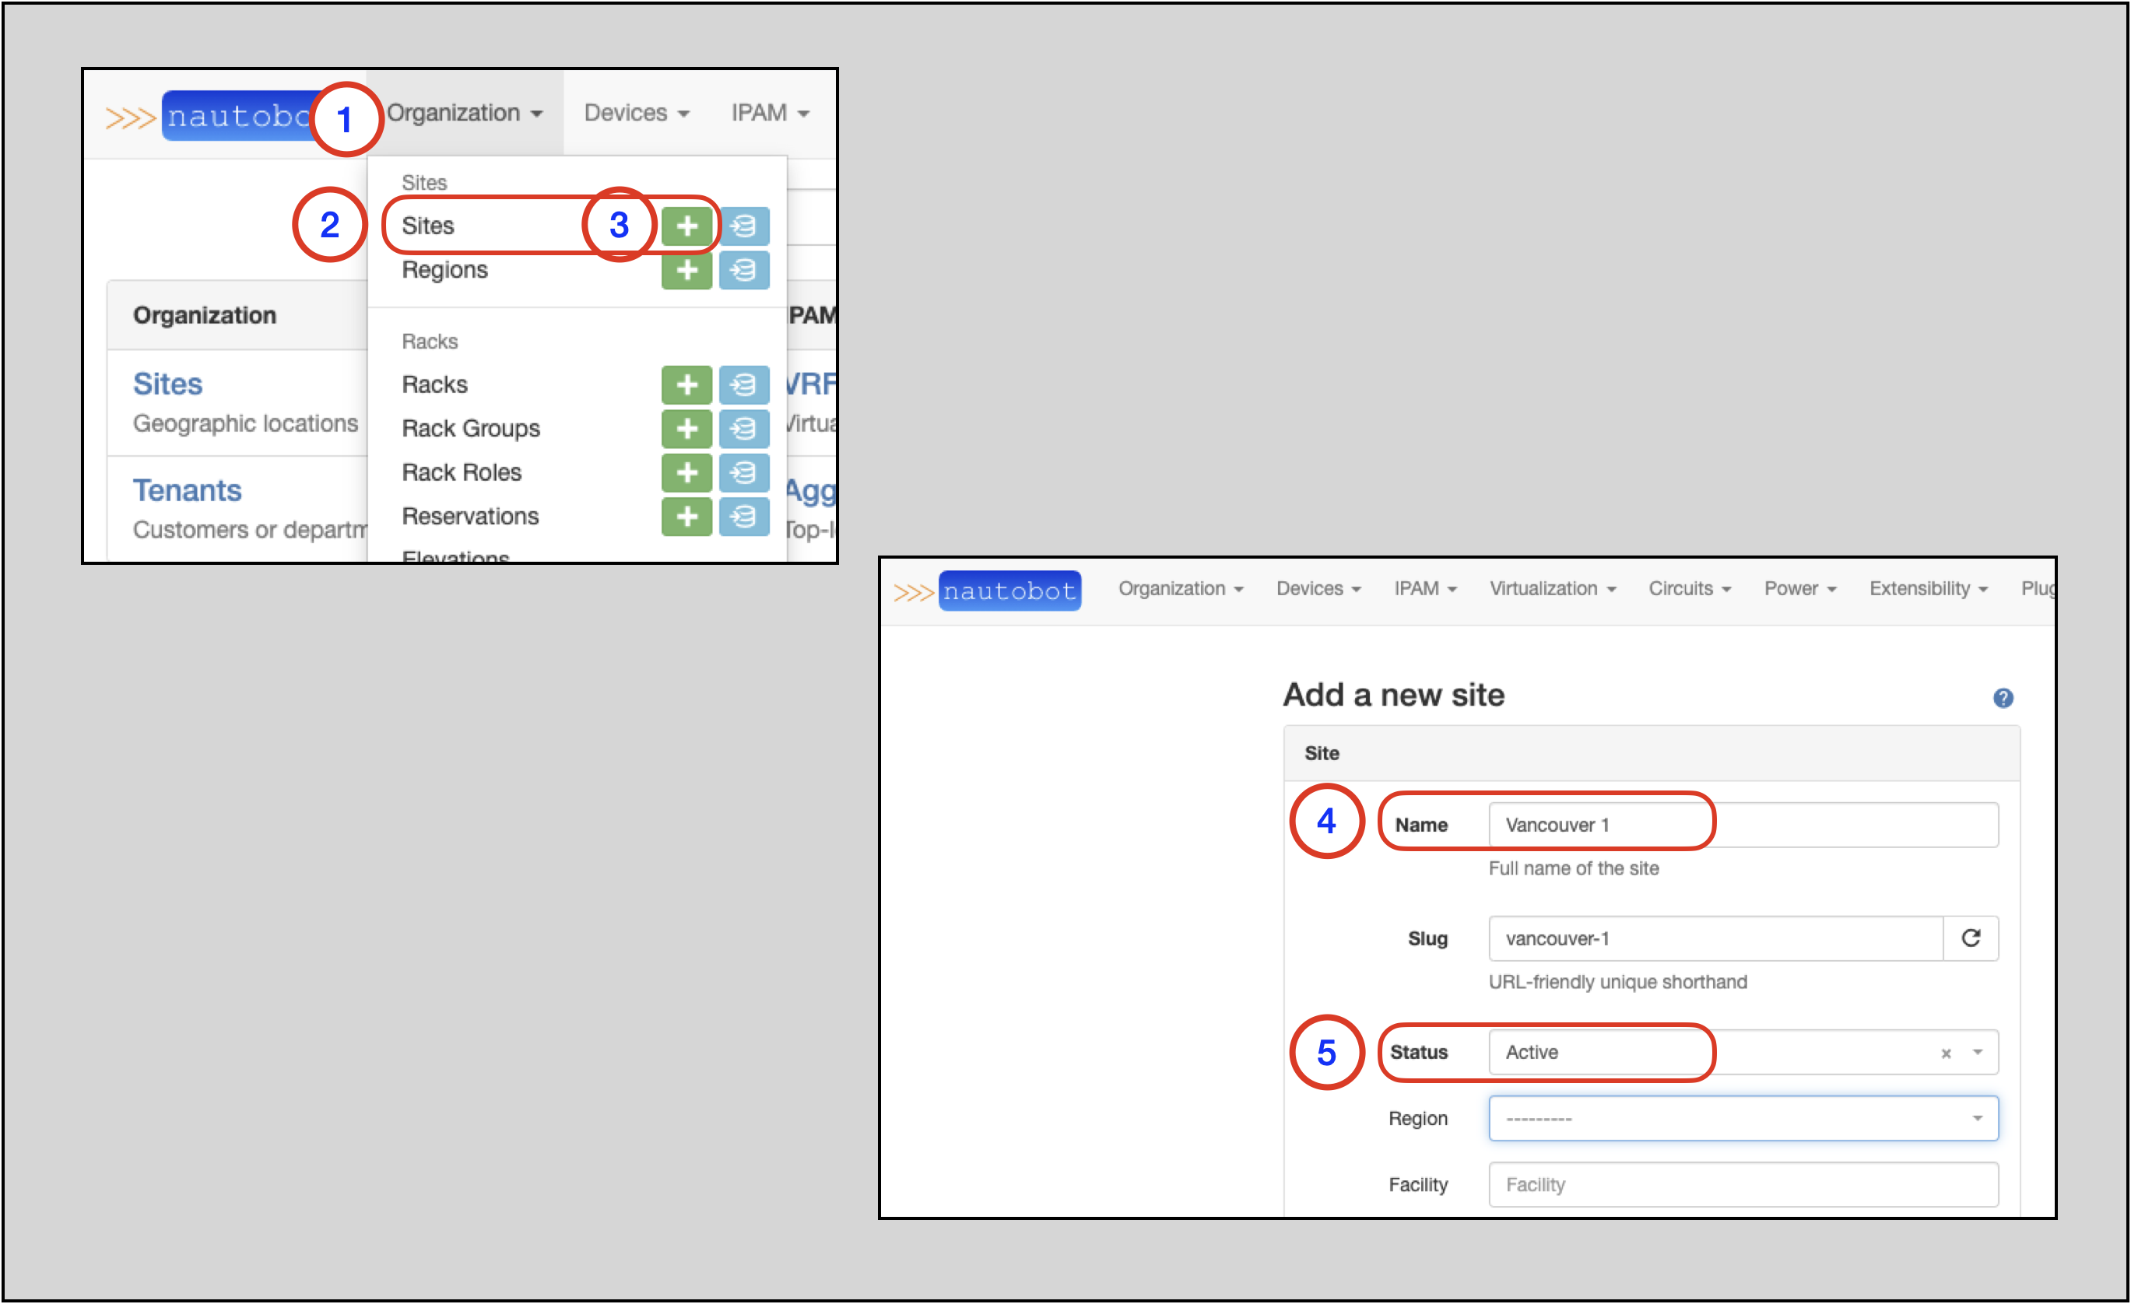Click the green plus next to Rack Groups

point(686,429)
